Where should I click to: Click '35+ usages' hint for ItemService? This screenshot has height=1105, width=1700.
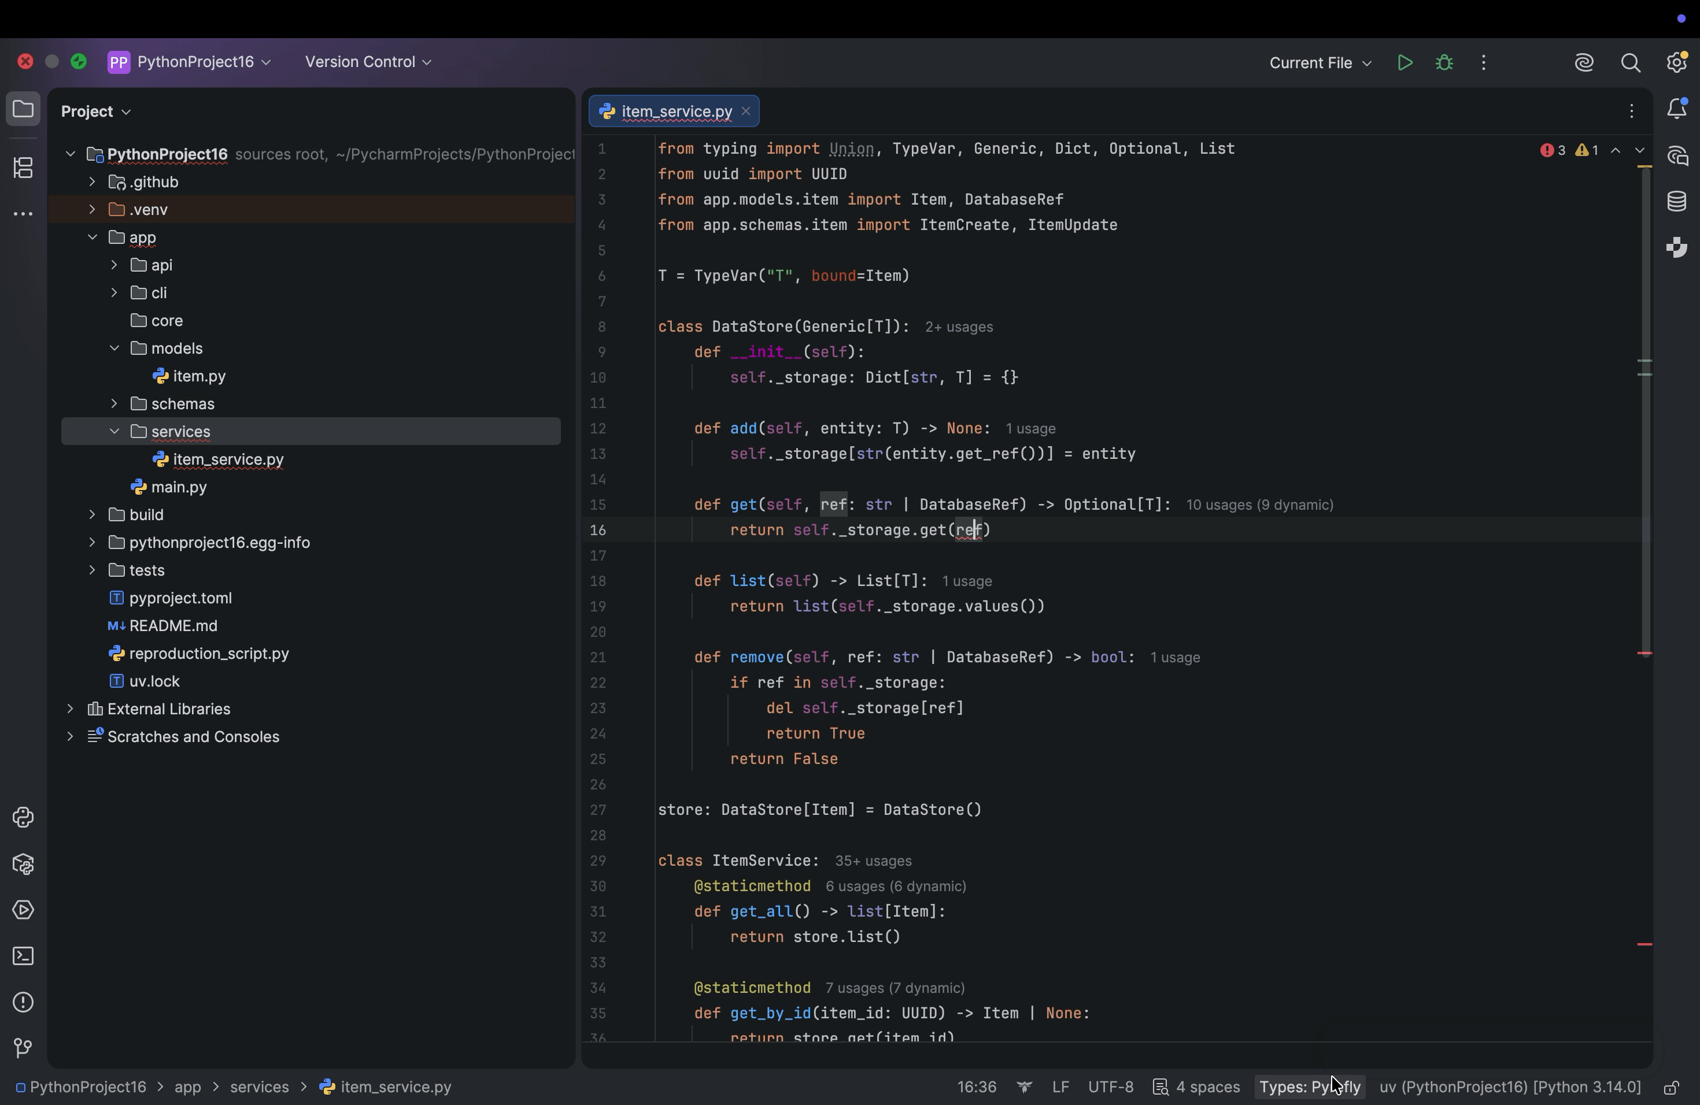873,862
